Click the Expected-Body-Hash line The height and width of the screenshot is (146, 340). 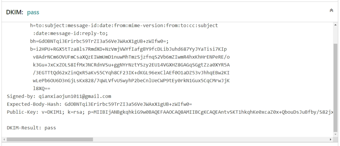(x=99, y=104)
